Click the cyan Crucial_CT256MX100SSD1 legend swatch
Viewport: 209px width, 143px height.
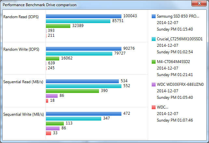pyautogui.click(x=154, y=39)
